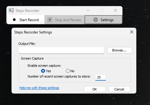Click the recent screen captures number field
The image size is (150, 105).
(x=100, y=77)
